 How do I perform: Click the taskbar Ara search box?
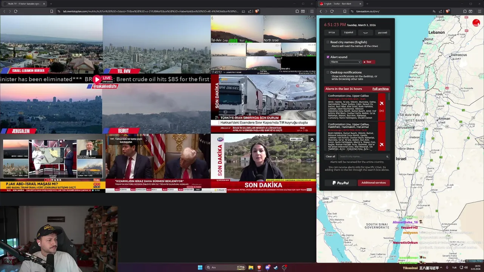pos(225,267)
